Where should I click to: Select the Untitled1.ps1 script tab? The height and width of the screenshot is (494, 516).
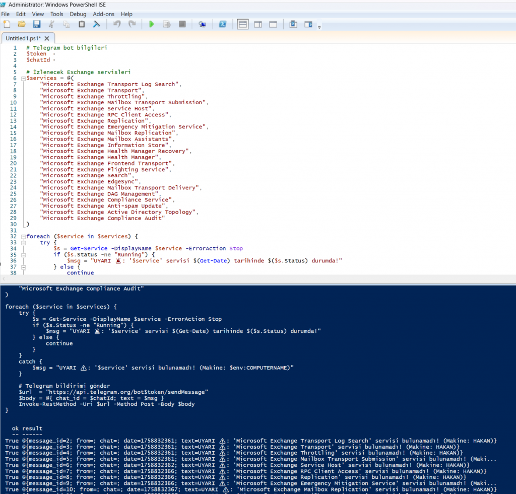pos(23,38)
